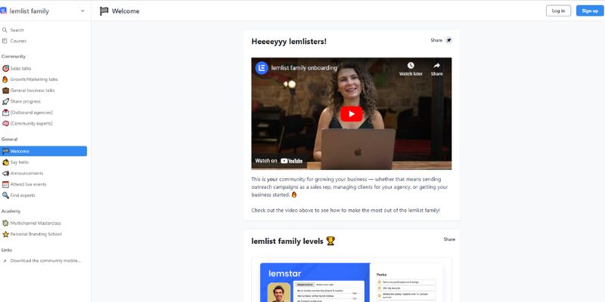Screen dimensions: 605x302
Task: Open the [Outbound agencies] space
Action: (x=32, y=112)
